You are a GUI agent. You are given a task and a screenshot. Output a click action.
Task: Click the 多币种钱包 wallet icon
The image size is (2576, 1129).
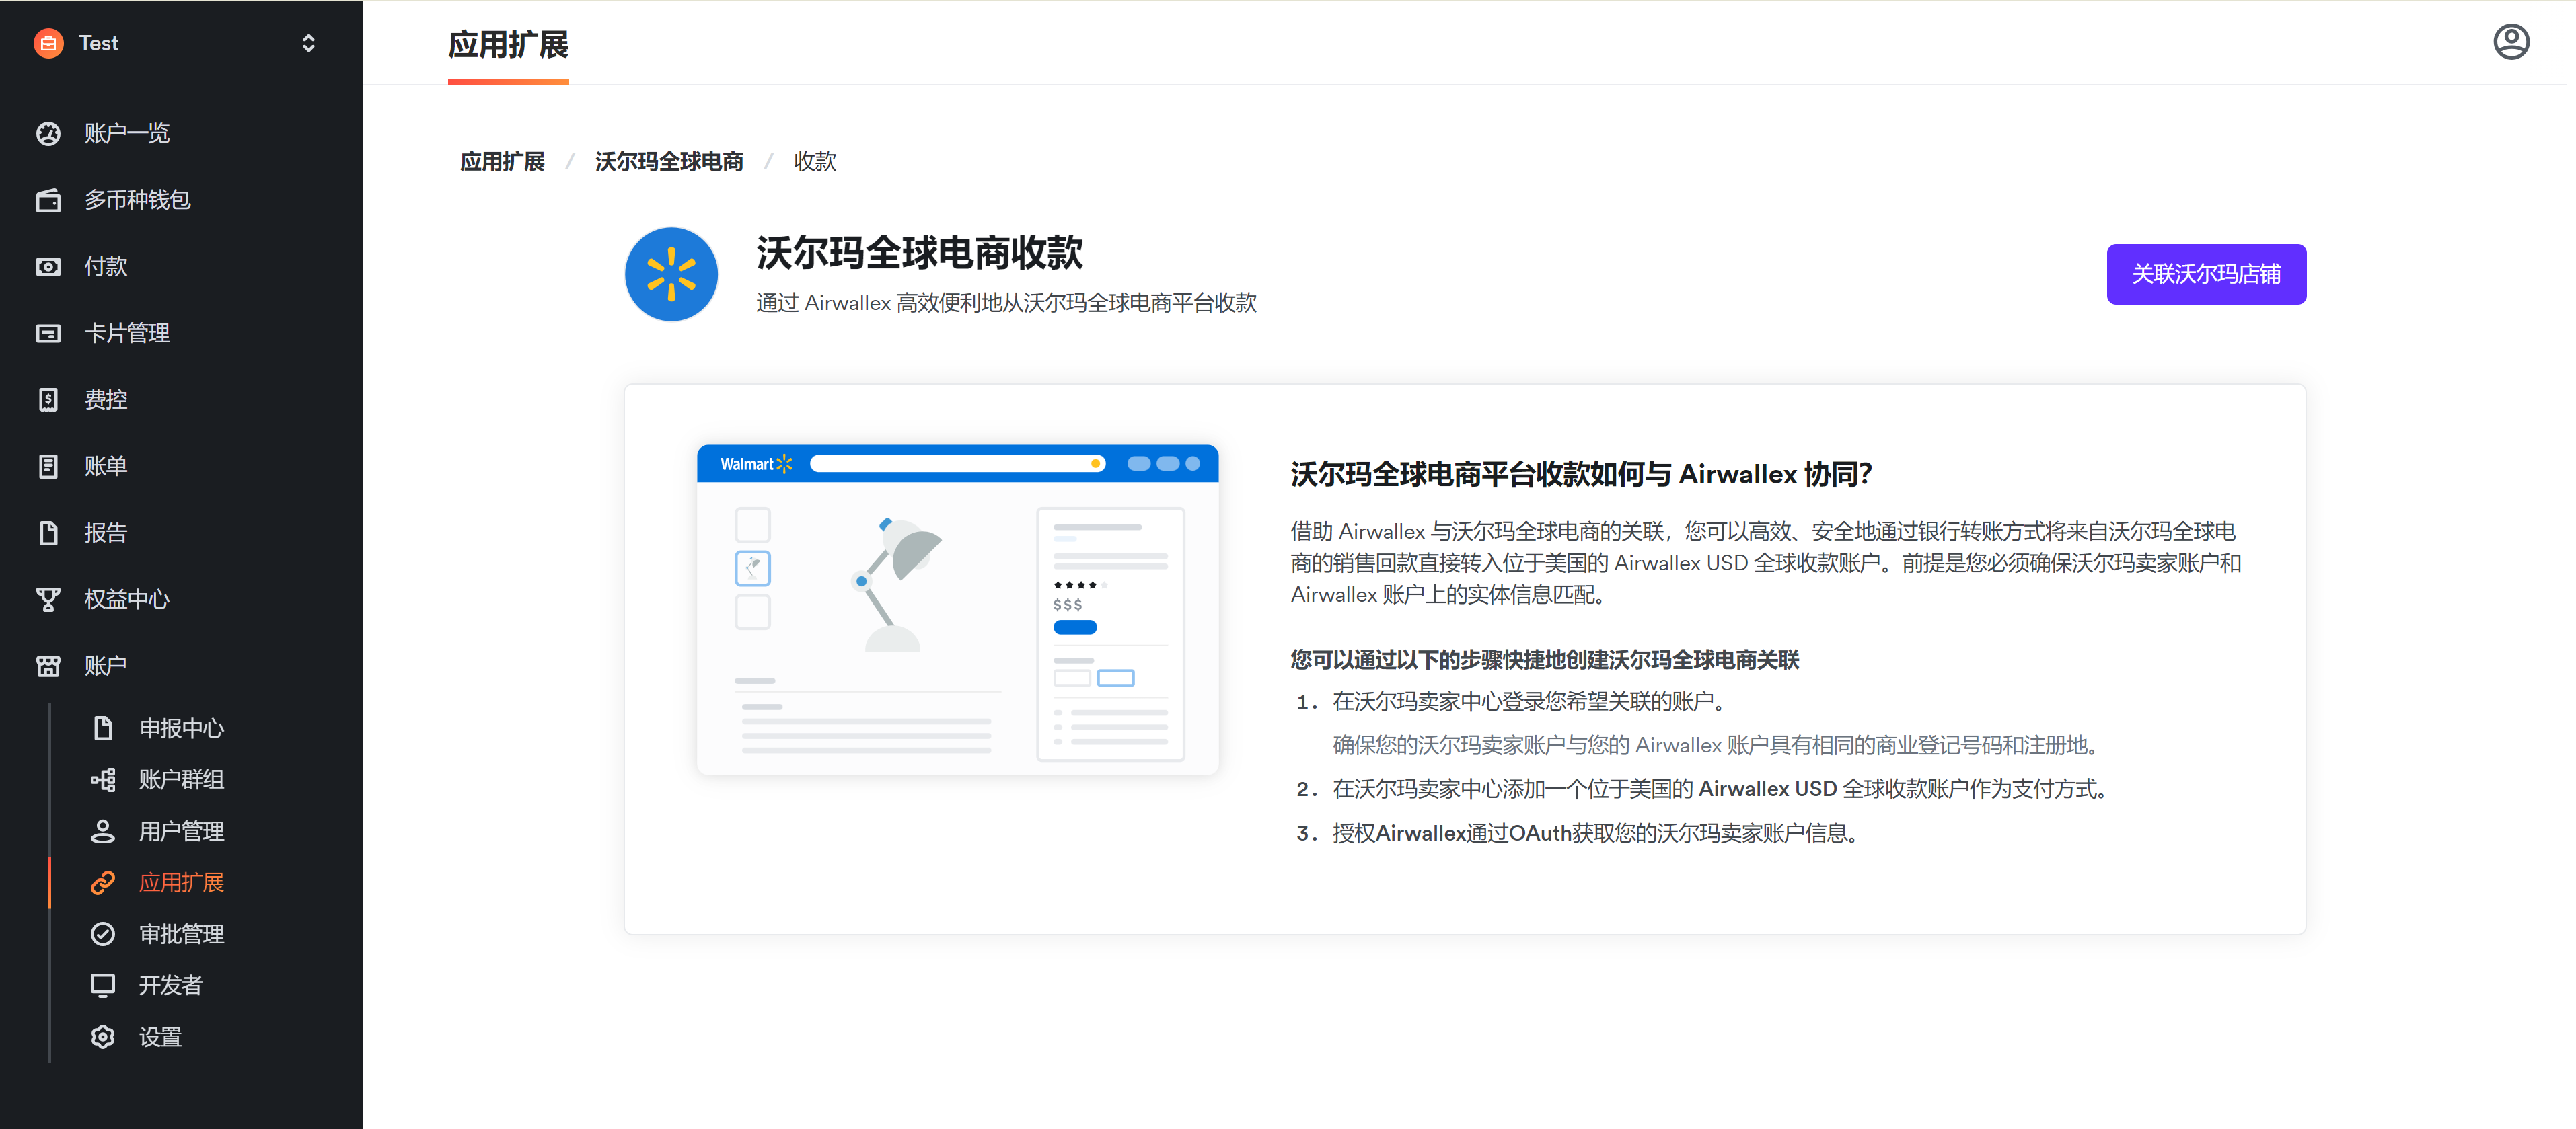tap(48, 200)
